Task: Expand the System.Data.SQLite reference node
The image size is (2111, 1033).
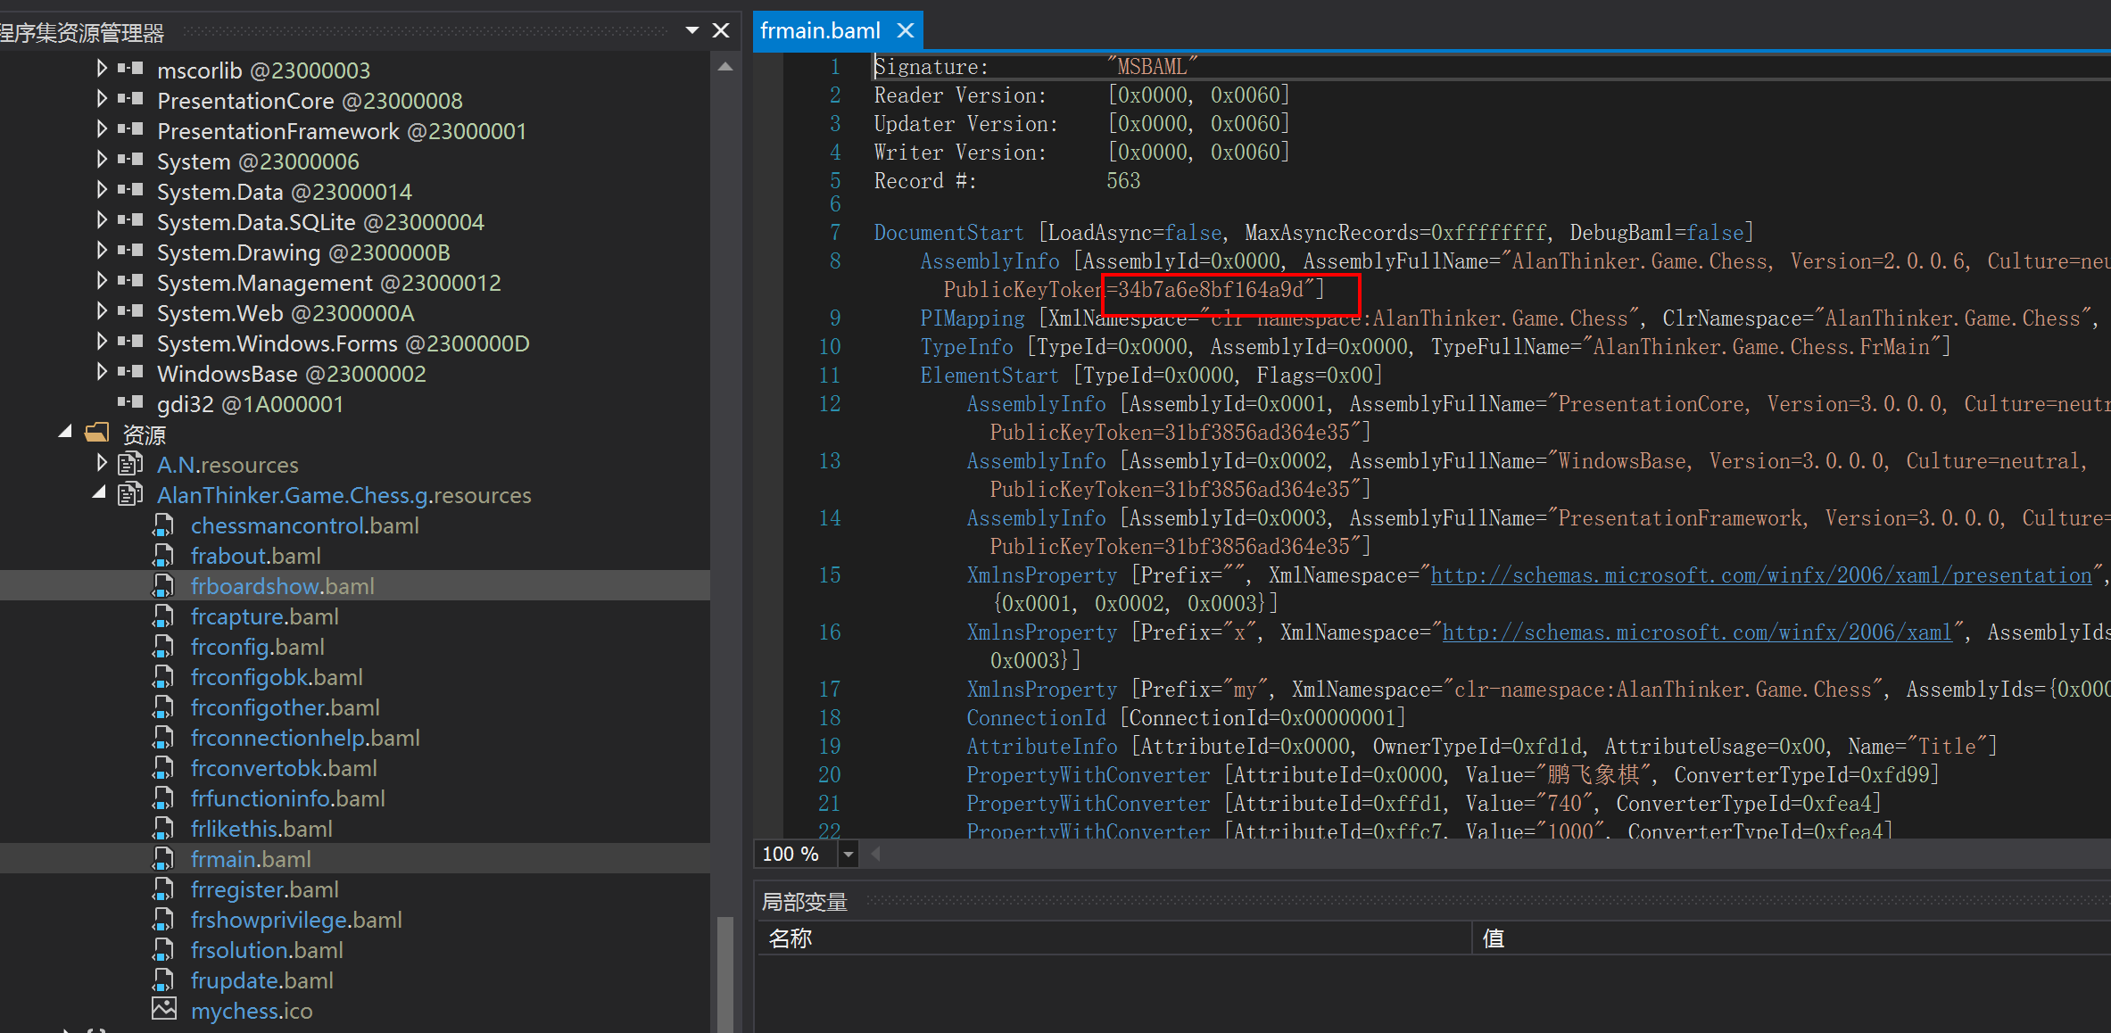Action: pyautogui.click(x=101, y=221)
